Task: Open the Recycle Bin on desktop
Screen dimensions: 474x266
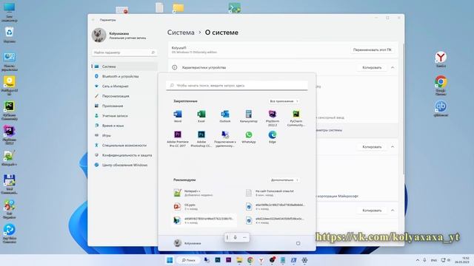Action: [x=10, y=35]
